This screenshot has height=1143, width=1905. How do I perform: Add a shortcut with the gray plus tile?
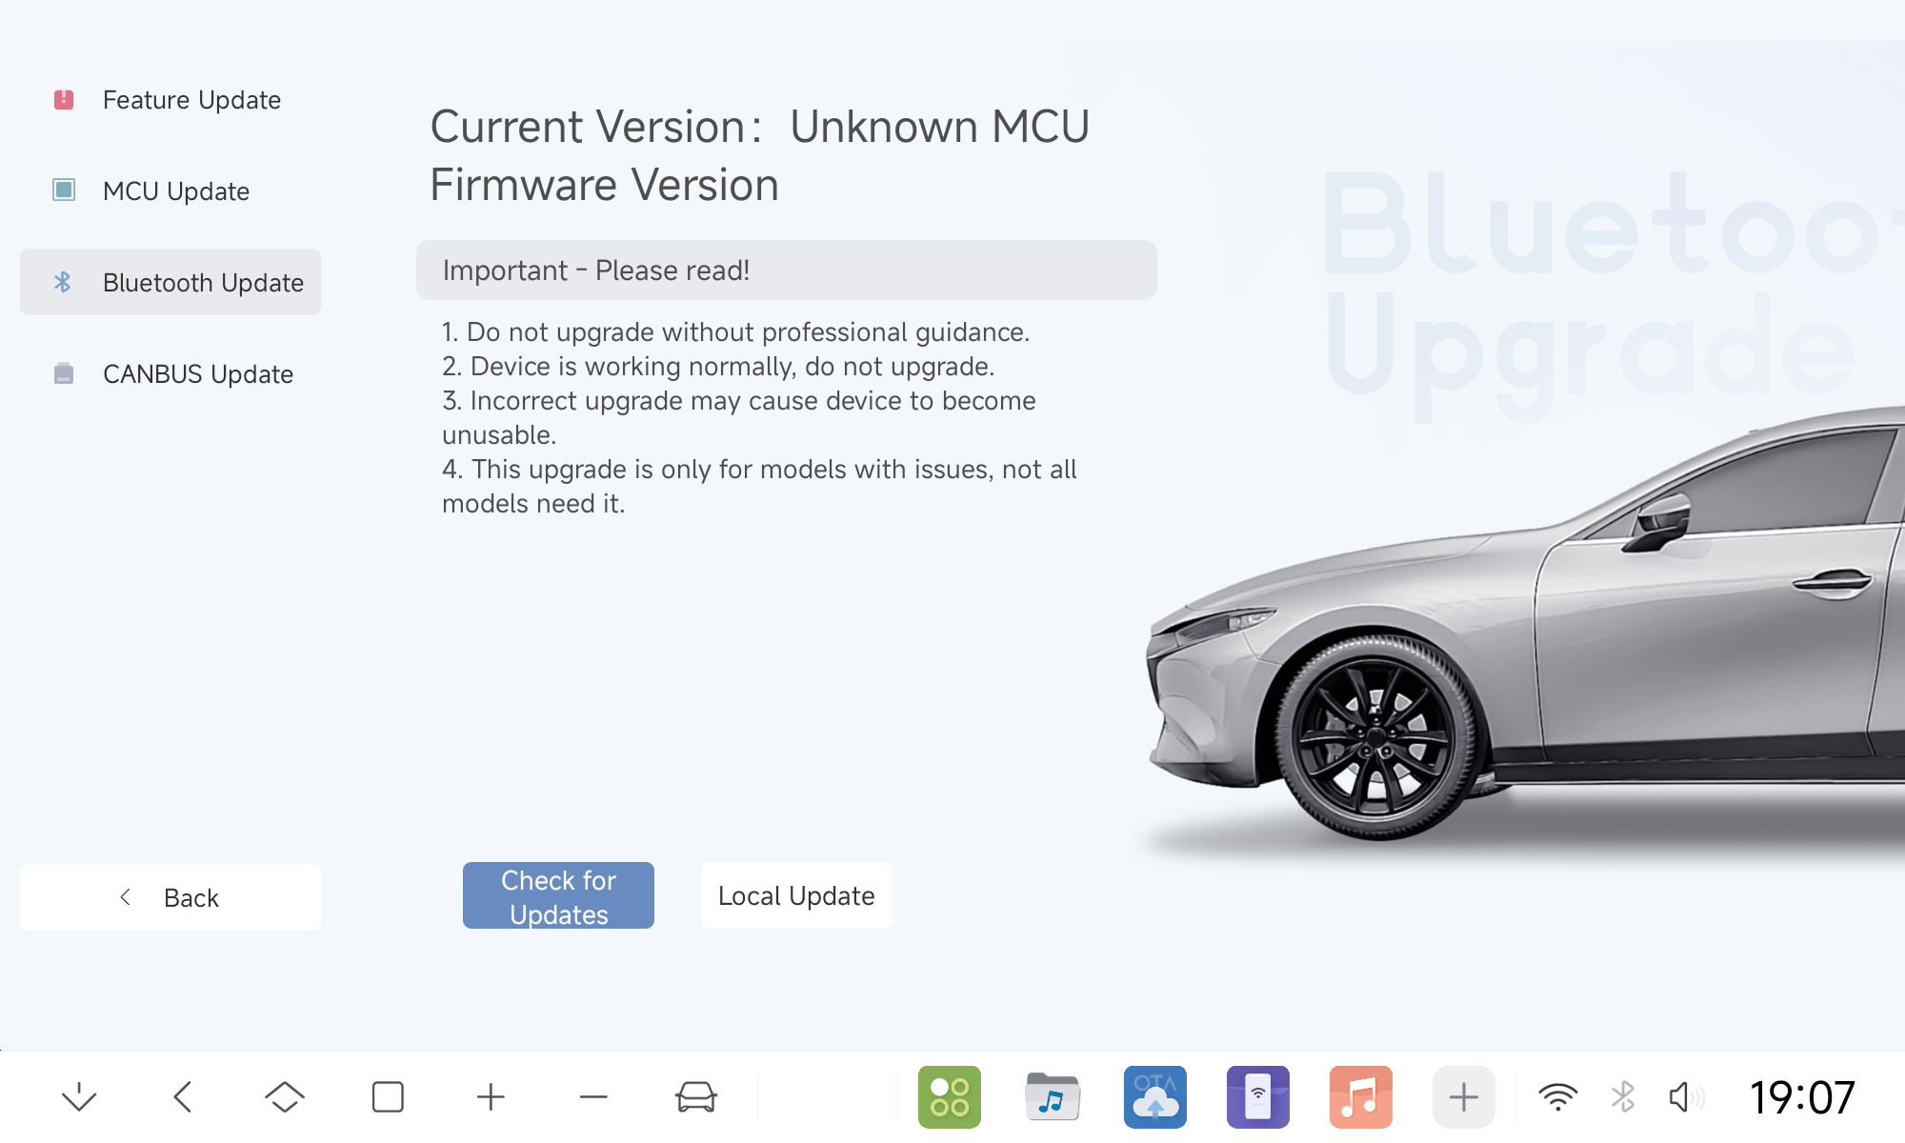tap(1463, 1097)
